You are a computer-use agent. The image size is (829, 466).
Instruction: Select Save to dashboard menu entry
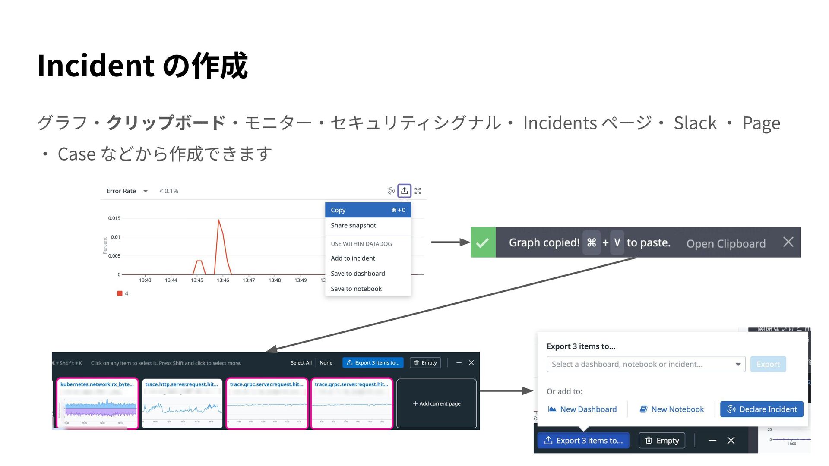[x=358, y=274]
